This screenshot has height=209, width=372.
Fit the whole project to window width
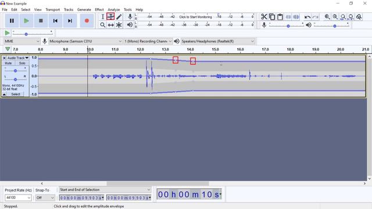point(351,17)
